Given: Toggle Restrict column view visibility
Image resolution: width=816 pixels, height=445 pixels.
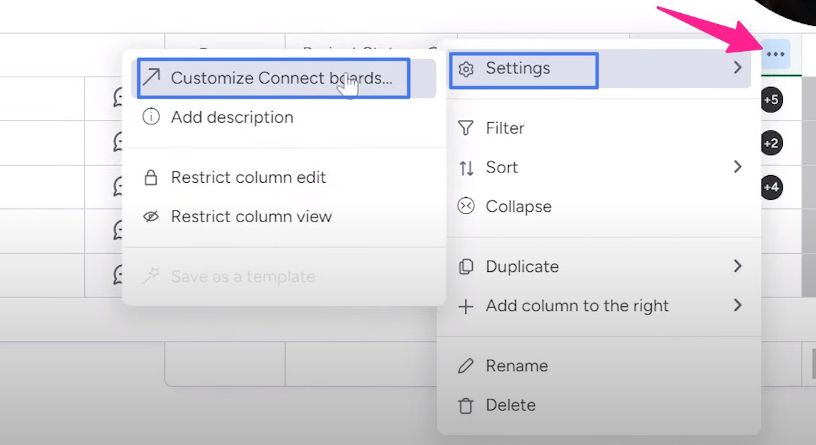Looking at the screenshot, I should click(x=251, y=216).
